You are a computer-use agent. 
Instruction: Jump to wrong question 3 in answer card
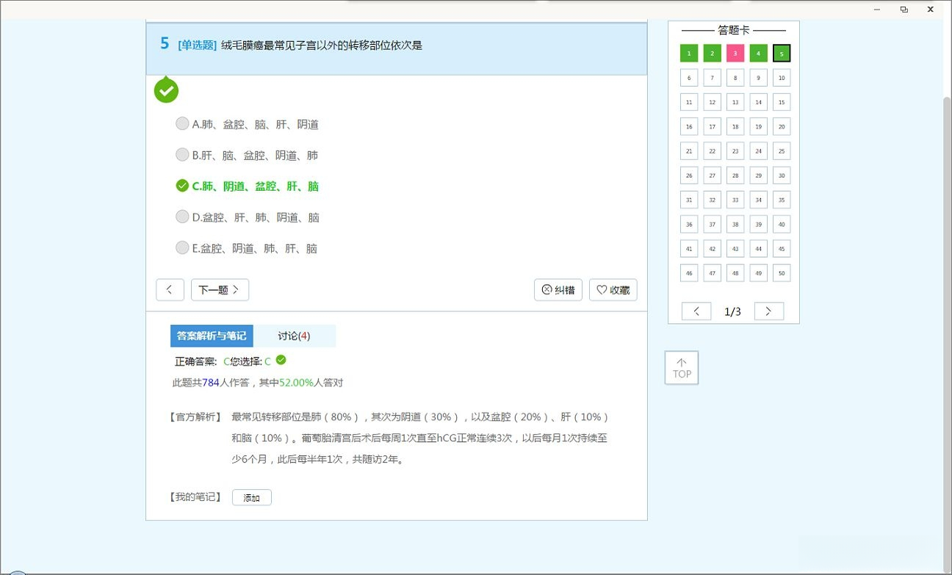tap(735, 53)
